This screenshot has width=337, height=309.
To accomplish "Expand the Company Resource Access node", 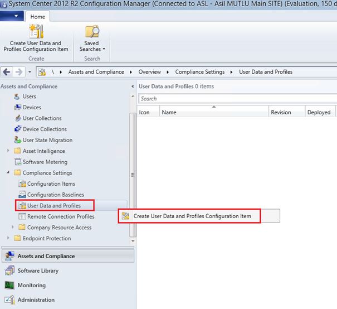I will pyautogui.click(x=13, y=227).
